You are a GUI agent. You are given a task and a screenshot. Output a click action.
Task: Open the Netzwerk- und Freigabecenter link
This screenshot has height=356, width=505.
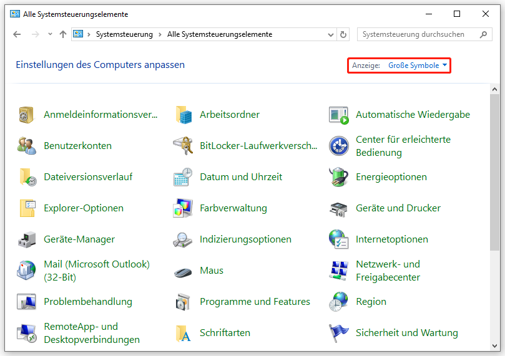[388, 271]
